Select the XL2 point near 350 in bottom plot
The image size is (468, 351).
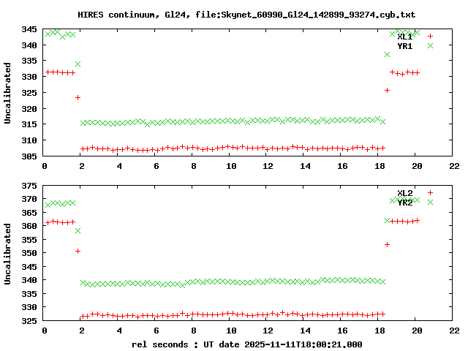pyautogui.click(x=78, y=251)
